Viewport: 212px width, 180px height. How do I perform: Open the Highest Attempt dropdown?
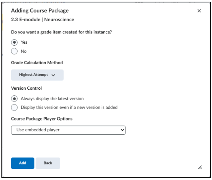37,75
